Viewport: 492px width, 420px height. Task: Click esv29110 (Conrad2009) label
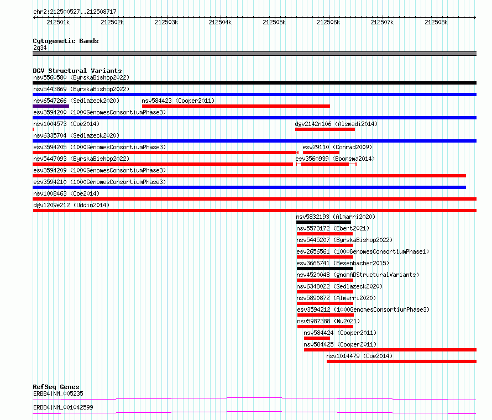point(337,147)
